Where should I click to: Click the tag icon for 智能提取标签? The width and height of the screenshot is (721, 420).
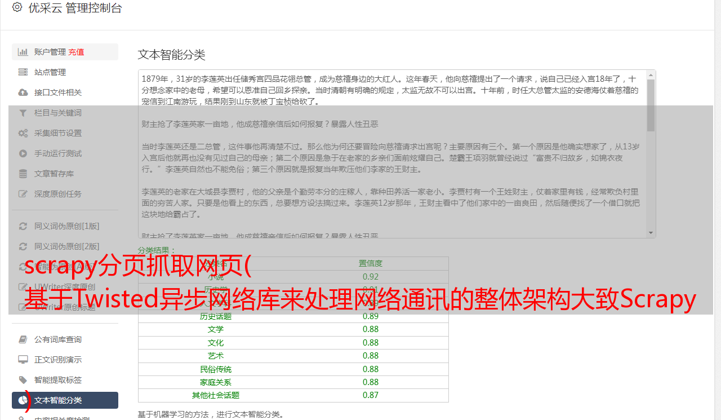(x=23, y=380)
